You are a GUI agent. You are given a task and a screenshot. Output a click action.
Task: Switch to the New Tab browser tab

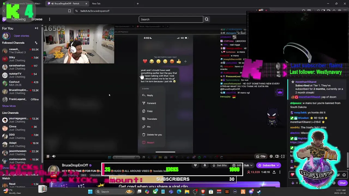coord(96,4)
